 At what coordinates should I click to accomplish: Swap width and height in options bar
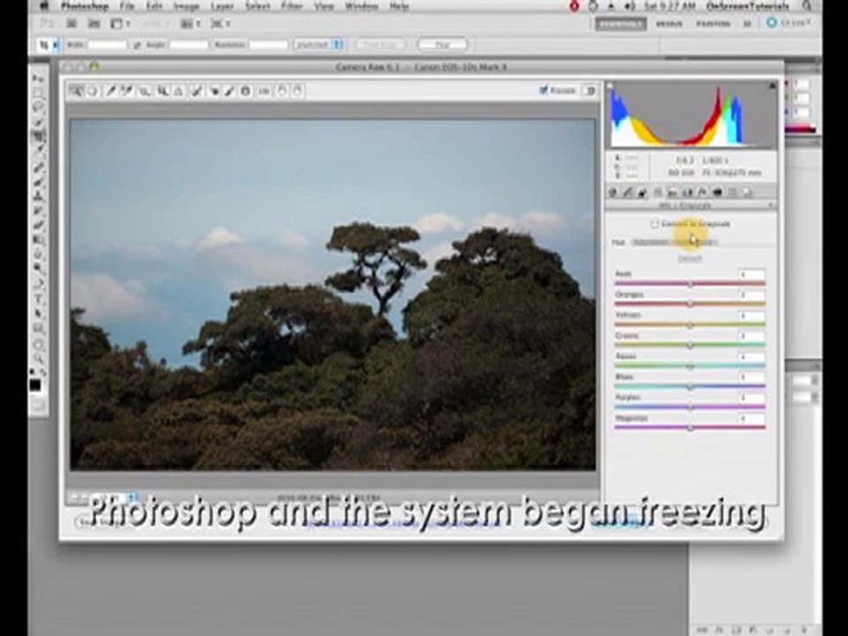tap(137, 45)
